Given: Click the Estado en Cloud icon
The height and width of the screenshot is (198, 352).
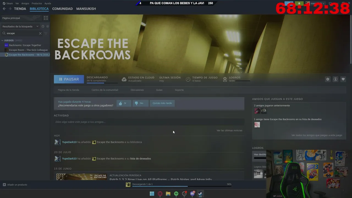Looking at the screenshot, I should (x=124, y=79).
